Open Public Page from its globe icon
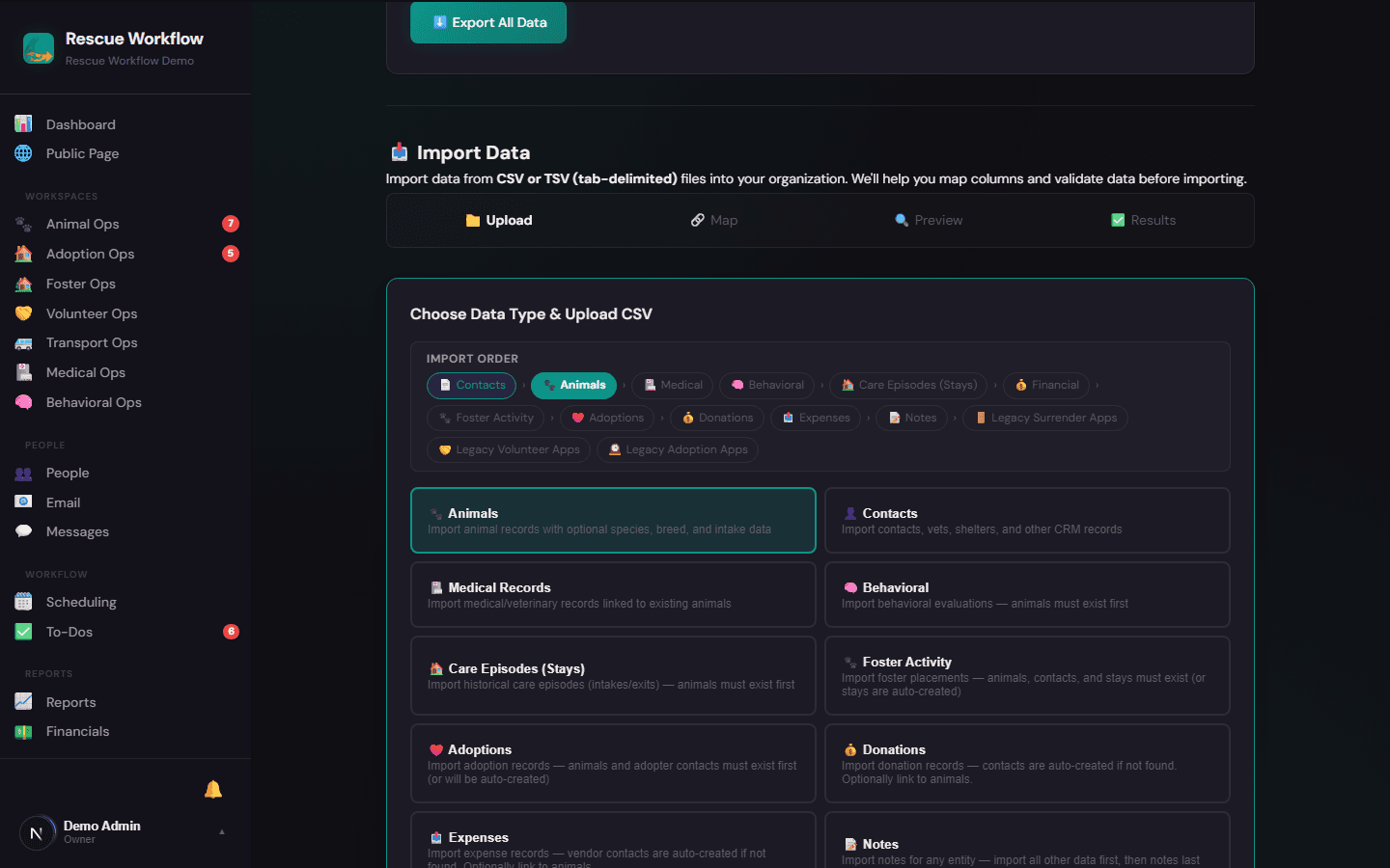 pos(24,153)
